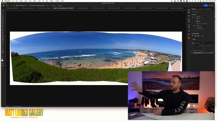Toggle the rulers button in Rulers & Grids
Image resolution: width=217 pixels, height=122 pixels.
click(193, 36)
